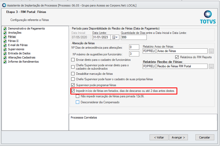Toggle Chefe/Supervisor pode enviar direto checkbox
Image resolution: width=220 pixels, height=147 pixels.
point(73,67)
